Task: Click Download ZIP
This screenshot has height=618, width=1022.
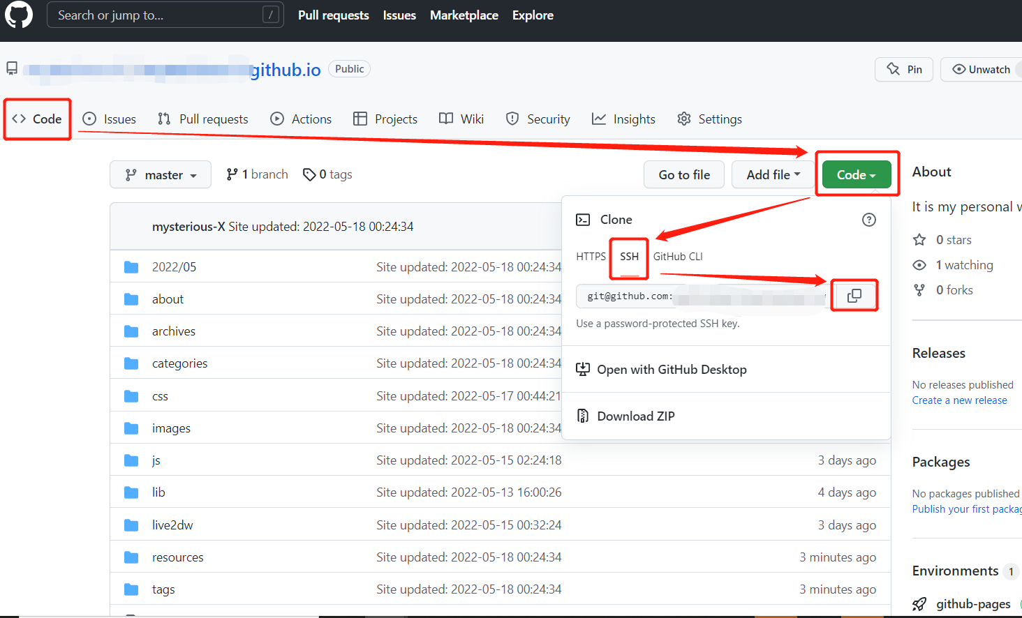Action: coord(635,416)
